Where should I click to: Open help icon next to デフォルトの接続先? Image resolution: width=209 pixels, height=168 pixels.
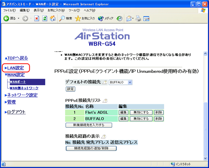click(105, 82)
